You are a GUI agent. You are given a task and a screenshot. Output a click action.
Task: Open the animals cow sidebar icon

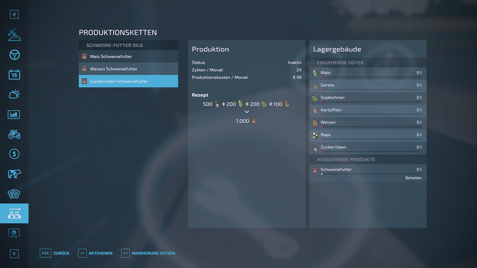(14, 174)
